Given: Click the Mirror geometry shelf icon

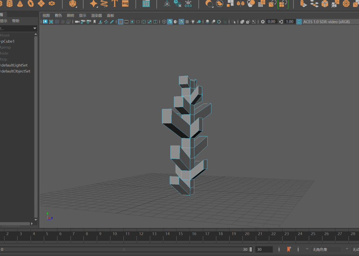Looking at the screenshot, I should click(241, 4).
